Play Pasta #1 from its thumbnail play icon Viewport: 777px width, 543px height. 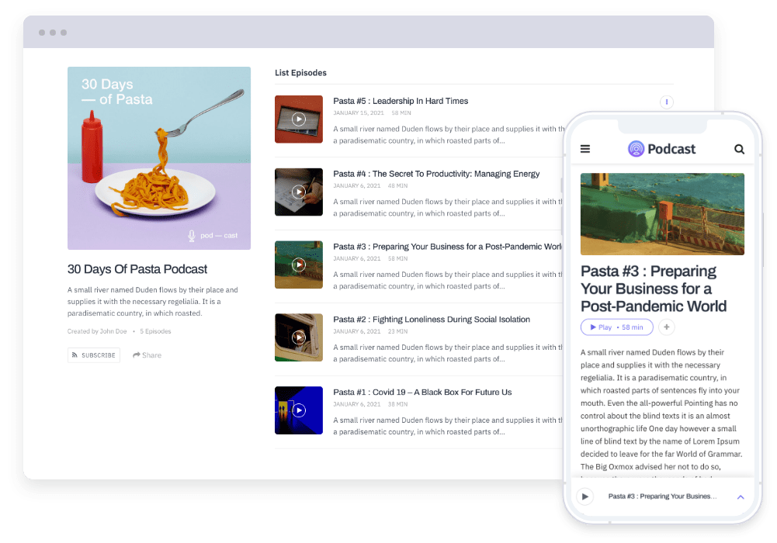pyautogui.click(x=298, y=410)
